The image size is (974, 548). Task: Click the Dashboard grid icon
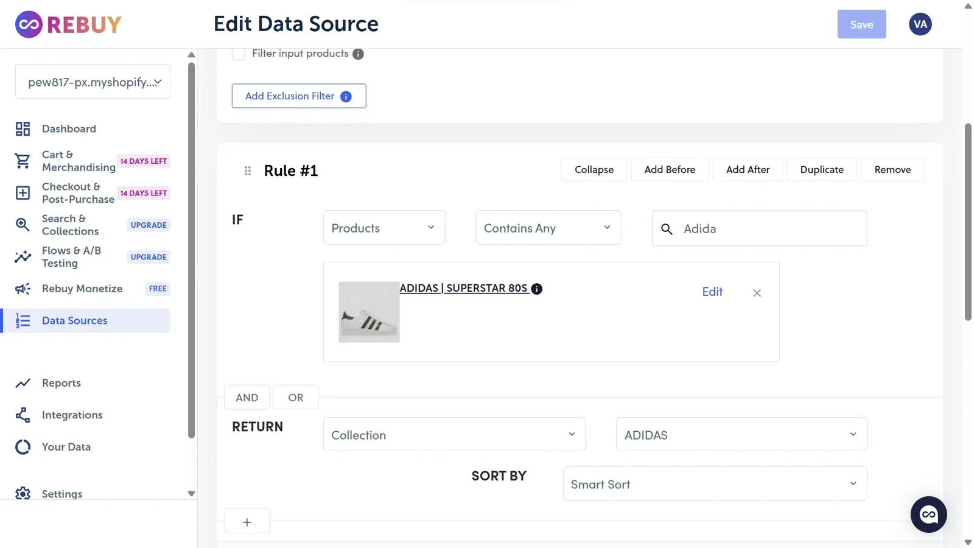tap(23, 129)
